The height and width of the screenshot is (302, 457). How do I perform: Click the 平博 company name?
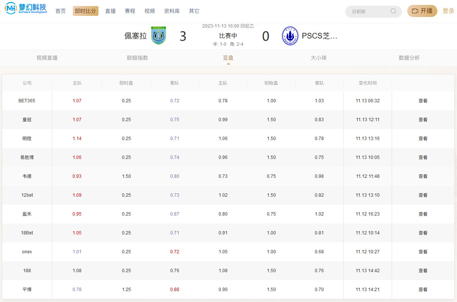click(x=27, y=290)
